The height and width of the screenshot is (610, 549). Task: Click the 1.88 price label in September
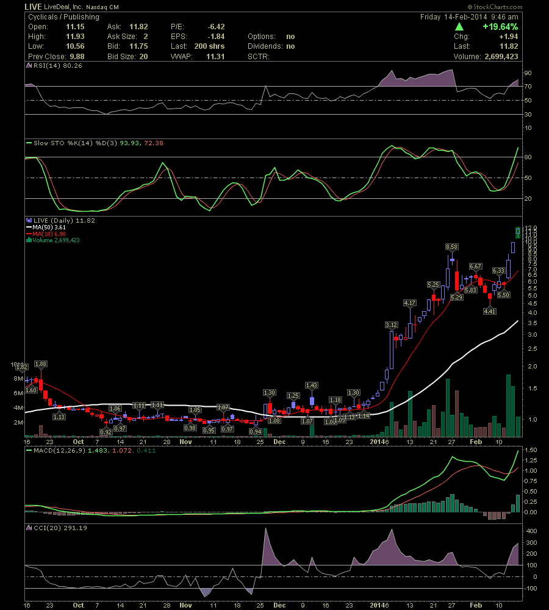(40, 364)
